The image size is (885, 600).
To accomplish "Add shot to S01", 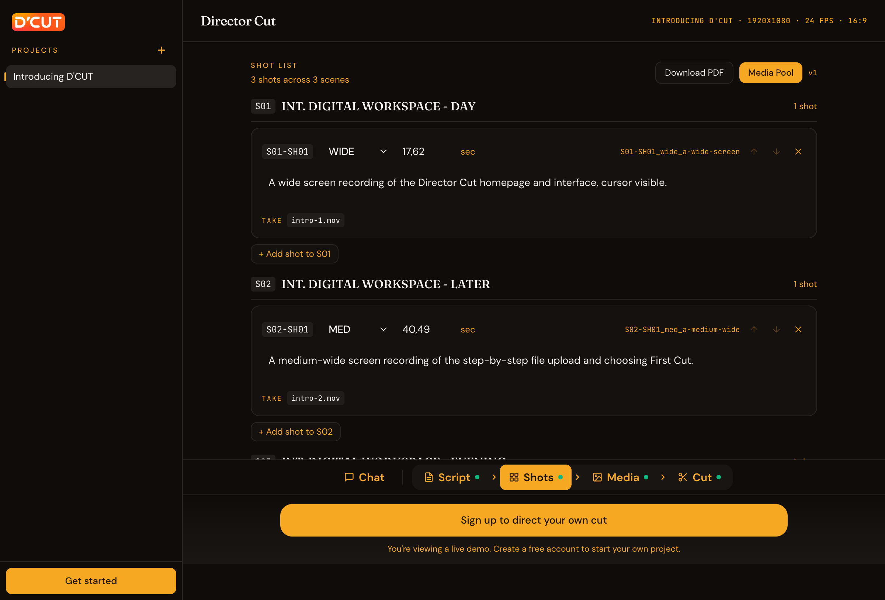I will click(x=294, y=254).
